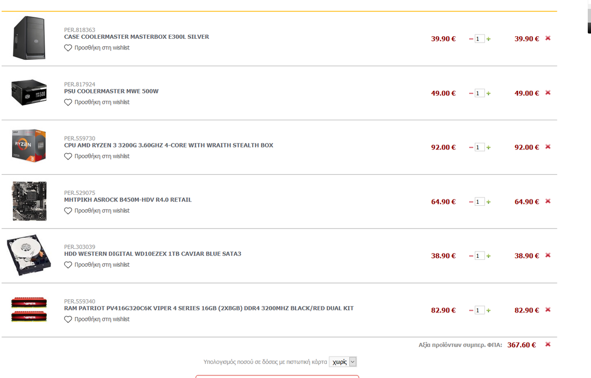Decrease quantity of CPU AMD RYZEN 3
Viewport: 591px width, 378px height.
pos(471,148)
